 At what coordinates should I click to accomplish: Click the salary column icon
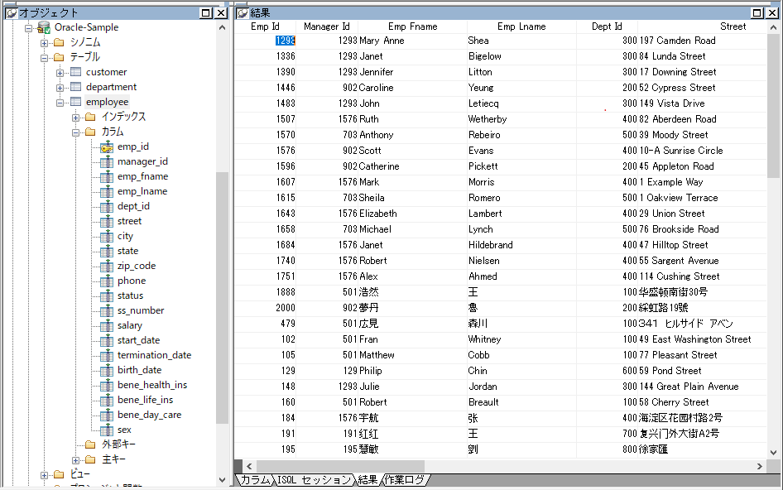tap(106, 325)
